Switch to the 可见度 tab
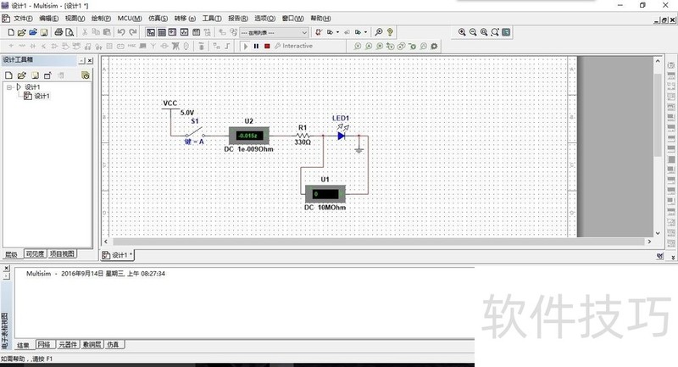678x367 pixels. coord(35,254)
